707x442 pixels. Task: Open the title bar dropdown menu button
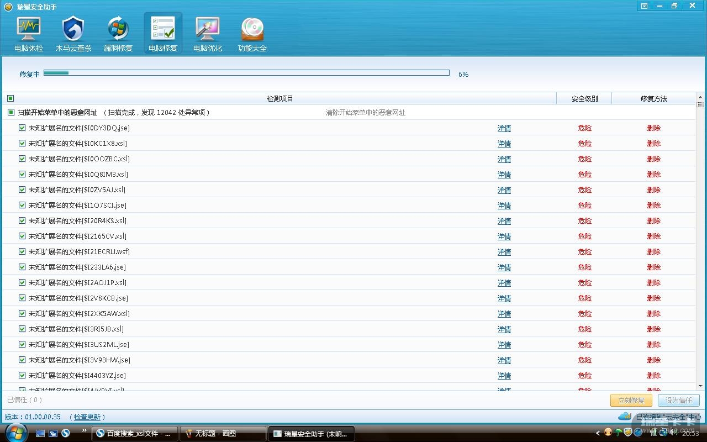coord(644,6)
